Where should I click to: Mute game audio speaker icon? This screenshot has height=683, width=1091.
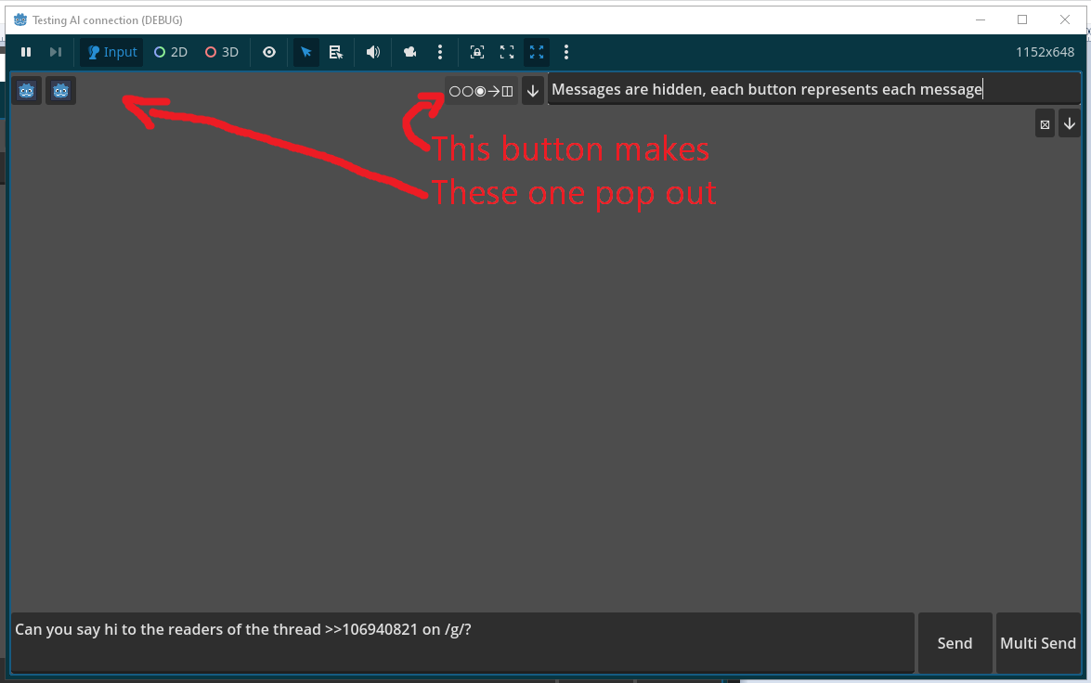(x=373, y=52)
